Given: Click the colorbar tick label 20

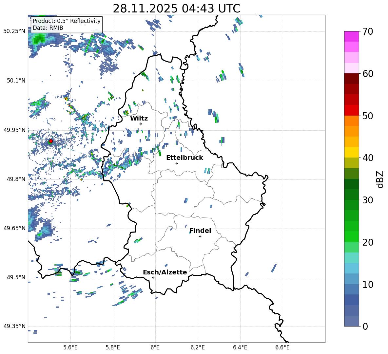Looking at the screenshot, I should click(368, 242).
